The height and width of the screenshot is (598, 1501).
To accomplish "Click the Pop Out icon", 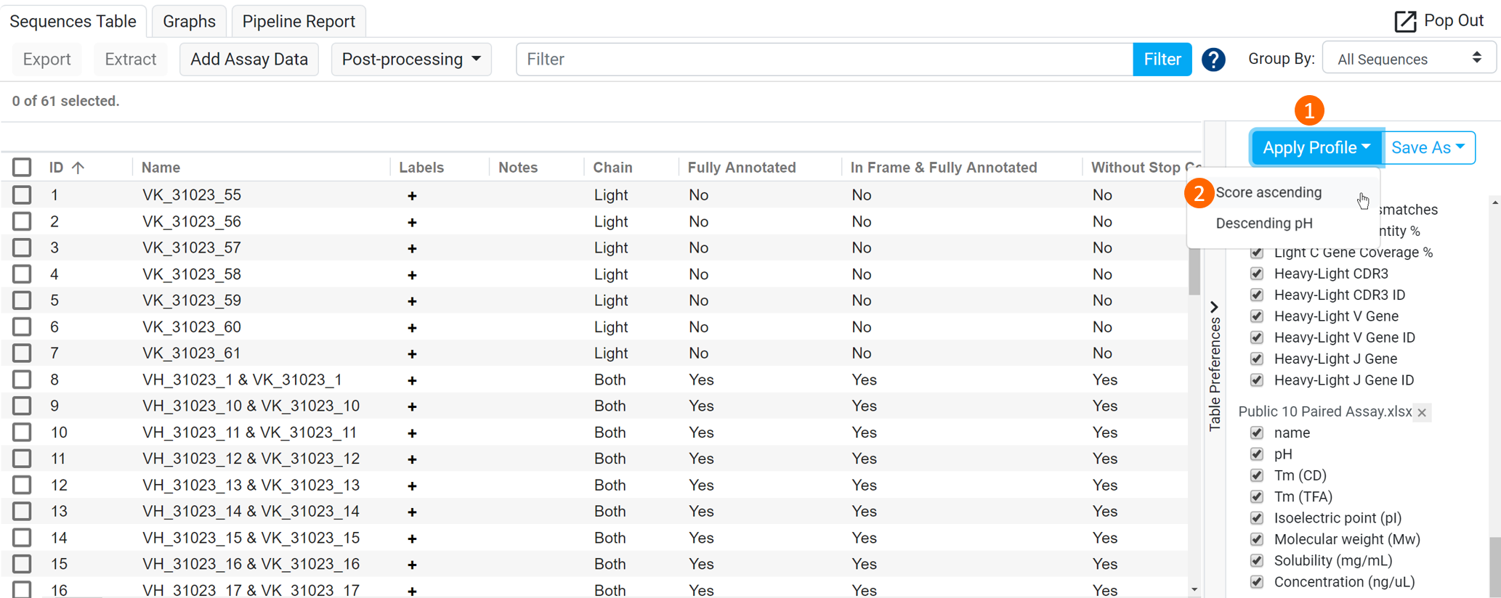I will coord(1405,22).
